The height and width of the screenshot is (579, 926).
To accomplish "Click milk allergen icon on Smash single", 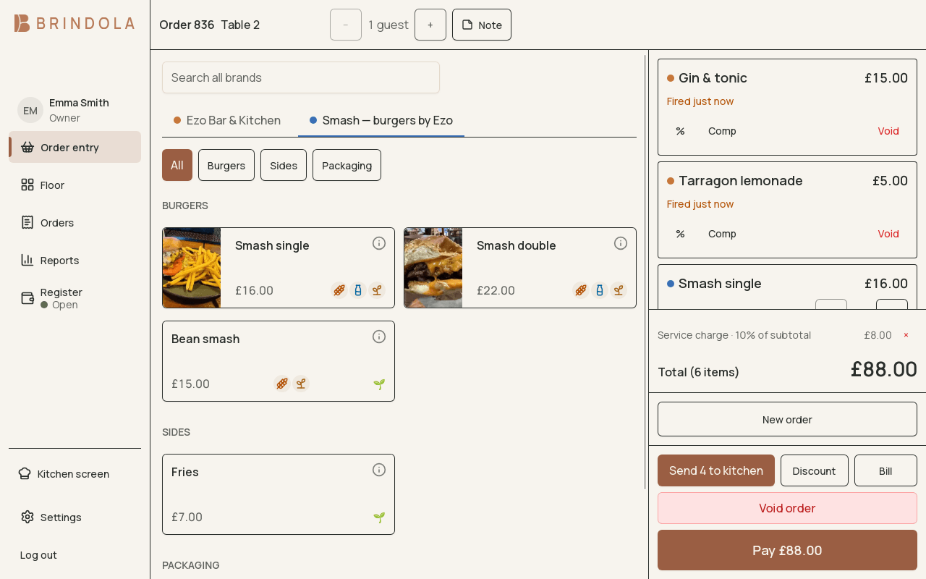I will (358, 290).
